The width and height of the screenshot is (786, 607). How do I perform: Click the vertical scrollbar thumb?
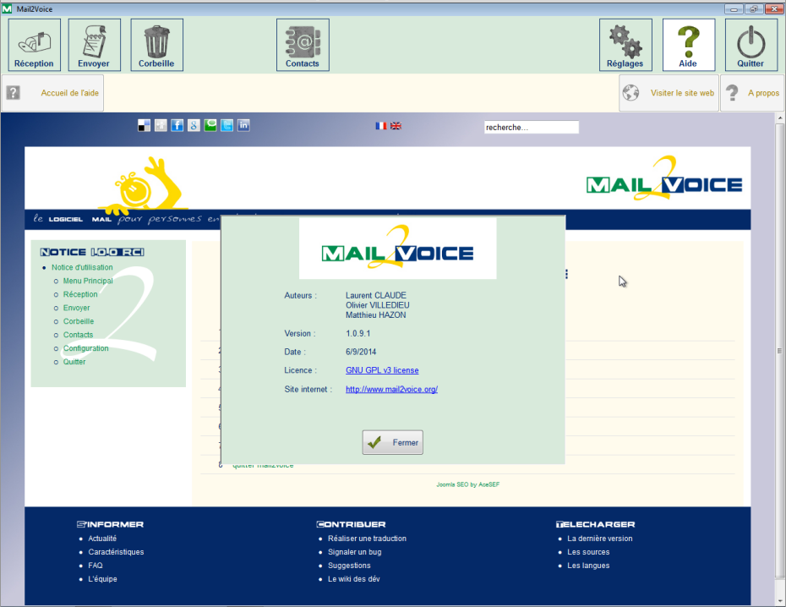coord(780,351)
